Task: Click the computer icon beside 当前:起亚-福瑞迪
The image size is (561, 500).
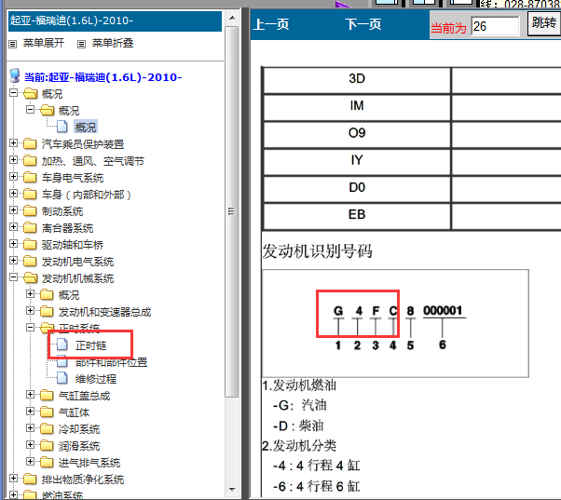Action: pos(14,77)
